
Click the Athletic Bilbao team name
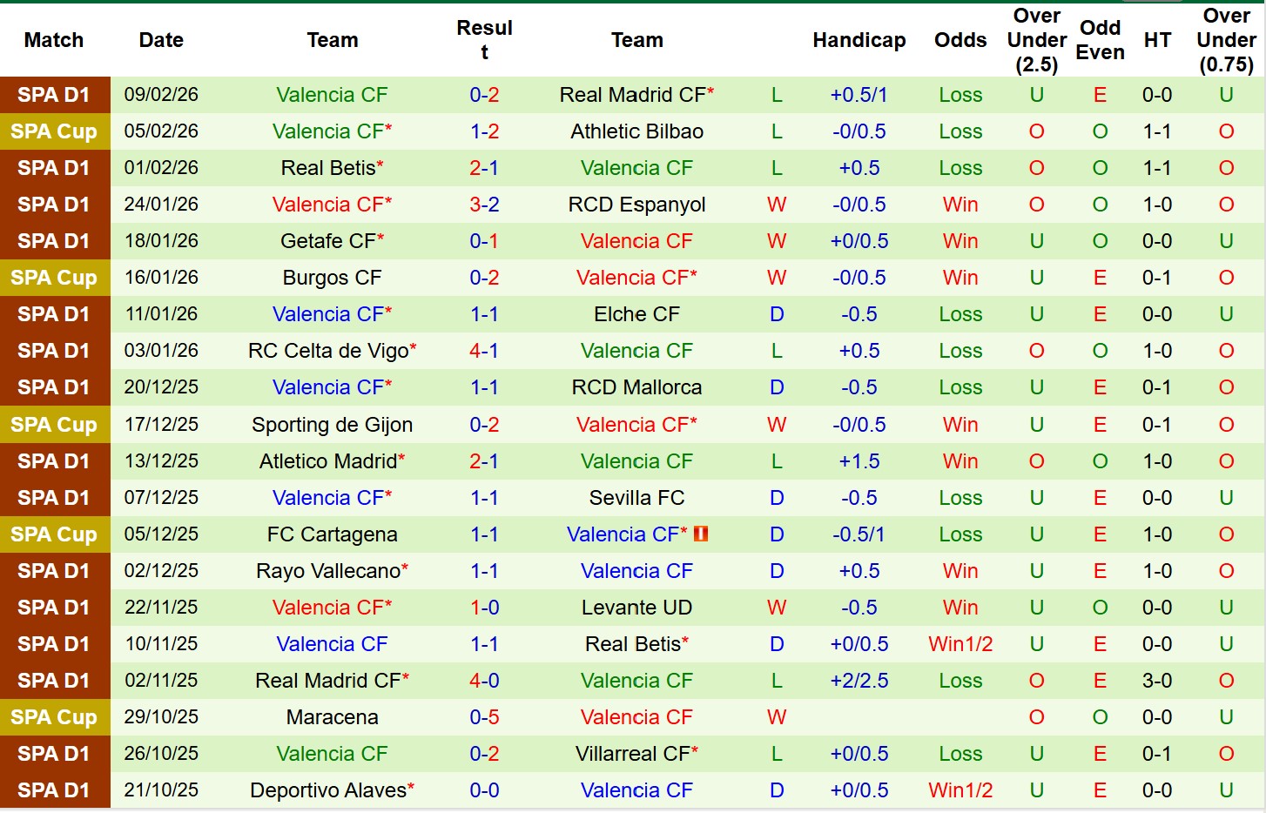click(x=636, y=131)
